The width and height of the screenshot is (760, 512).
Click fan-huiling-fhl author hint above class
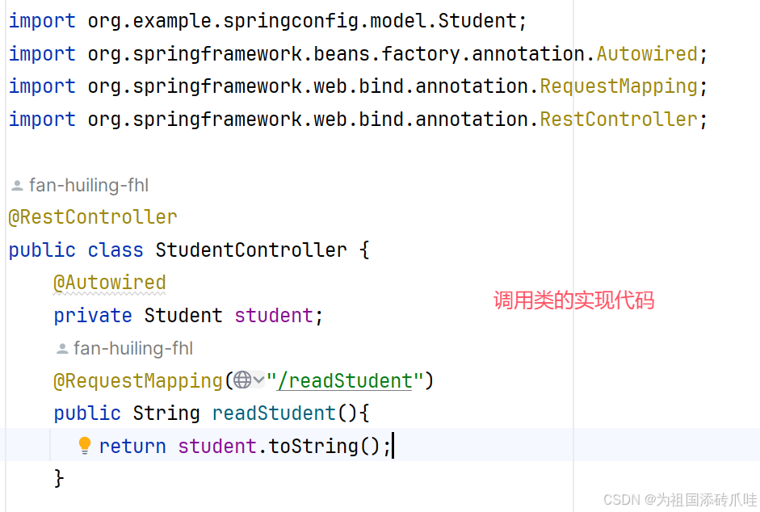coord(89,185)
